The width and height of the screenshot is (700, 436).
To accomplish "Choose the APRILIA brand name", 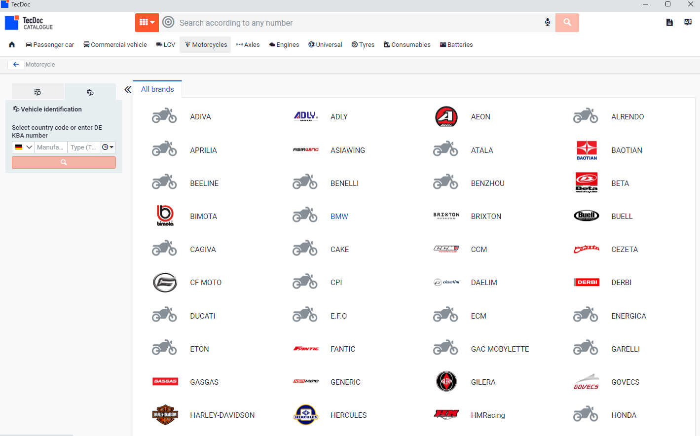I will coord(203,150).
